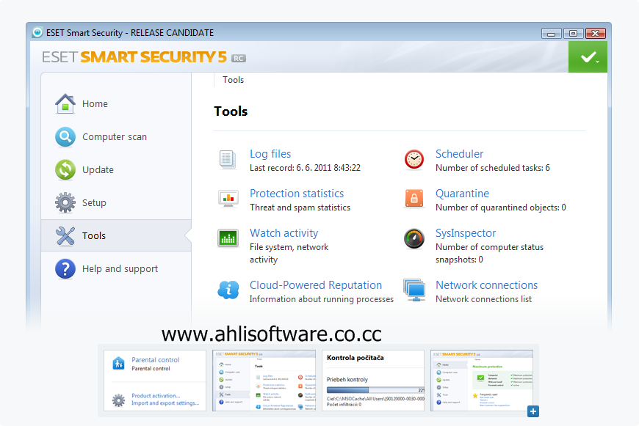Click the SysInspector gauge icon
The height and width of the screenshot is (426, 639).
pyautogui.click(x=414, y=238)
